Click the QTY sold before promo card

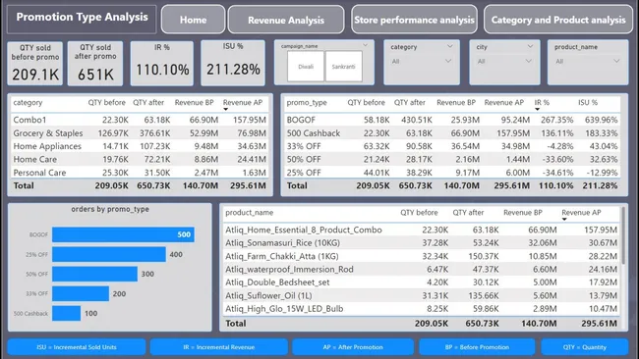coord(35,64)
